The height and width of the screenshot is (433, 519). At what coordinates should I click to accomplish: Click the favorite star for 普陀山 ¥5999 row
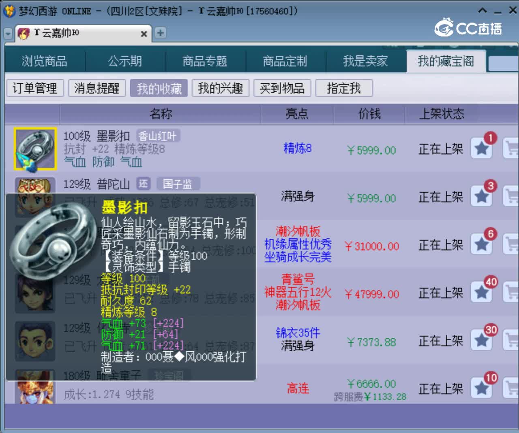click(482, 197)
